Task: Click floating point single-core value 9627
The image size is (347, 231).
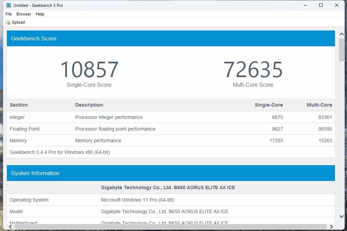Action: pos(278,129)
